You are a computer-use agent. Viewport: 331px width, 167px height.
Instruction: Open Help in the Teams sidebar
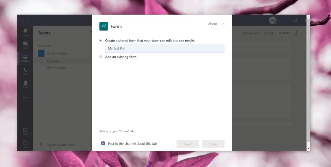click(x=25, y=144)
